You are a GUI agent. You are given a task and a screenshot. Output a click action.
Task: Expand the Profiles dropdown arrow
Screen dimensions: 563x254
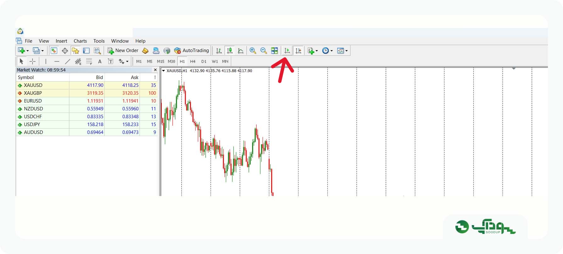pyautogui.click(x=42, y=51)
